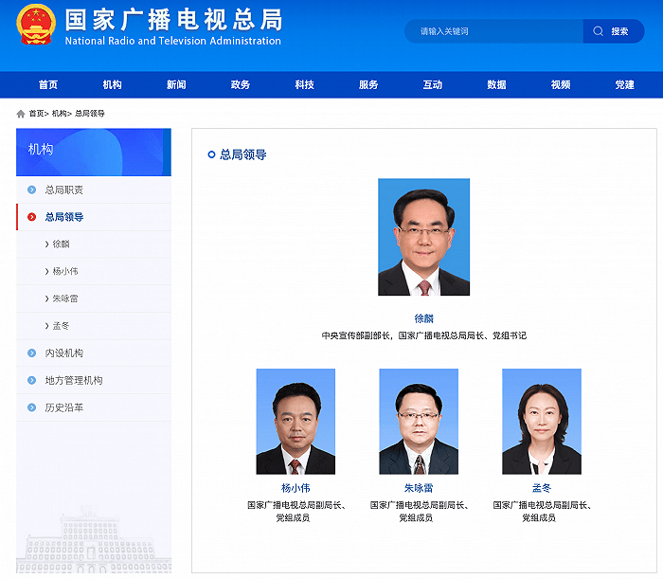Viewport: 663px width, 579px height.
Task: Open the 服务 navigation tab
Action: 368,85
